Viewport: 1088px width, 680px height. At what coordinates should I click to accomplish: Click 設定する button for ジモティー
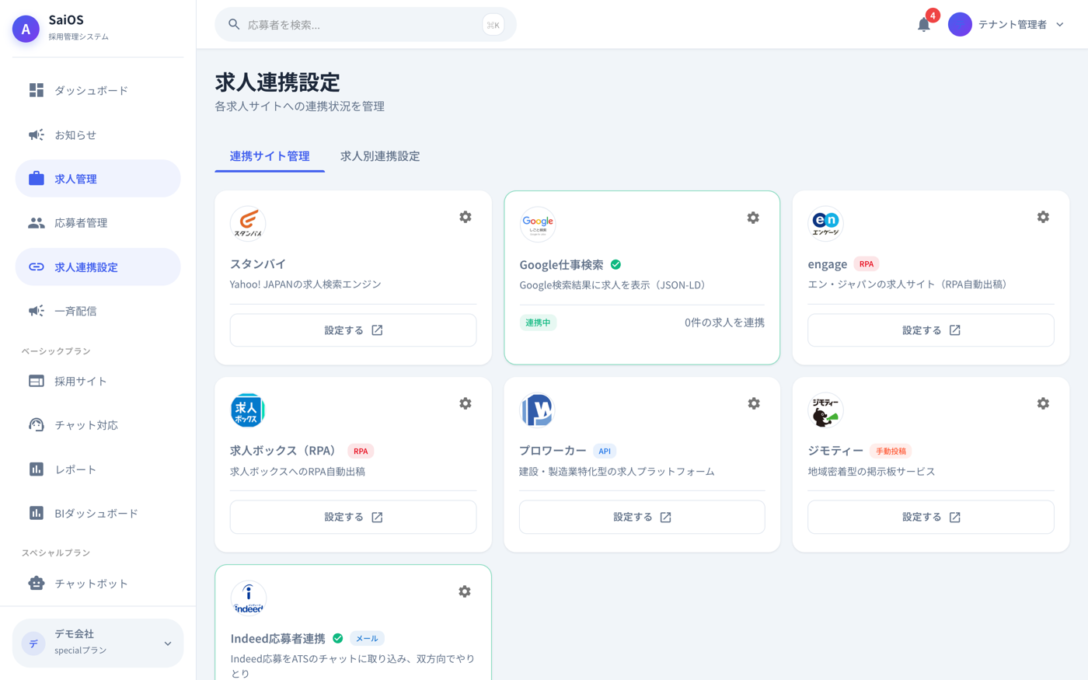(x=931, y=517)
